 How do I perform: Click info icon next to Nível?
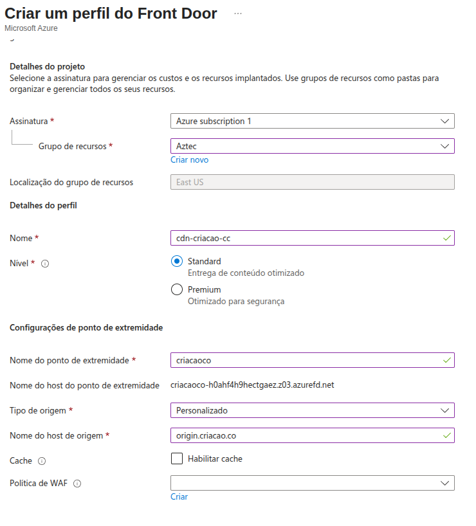45,264
